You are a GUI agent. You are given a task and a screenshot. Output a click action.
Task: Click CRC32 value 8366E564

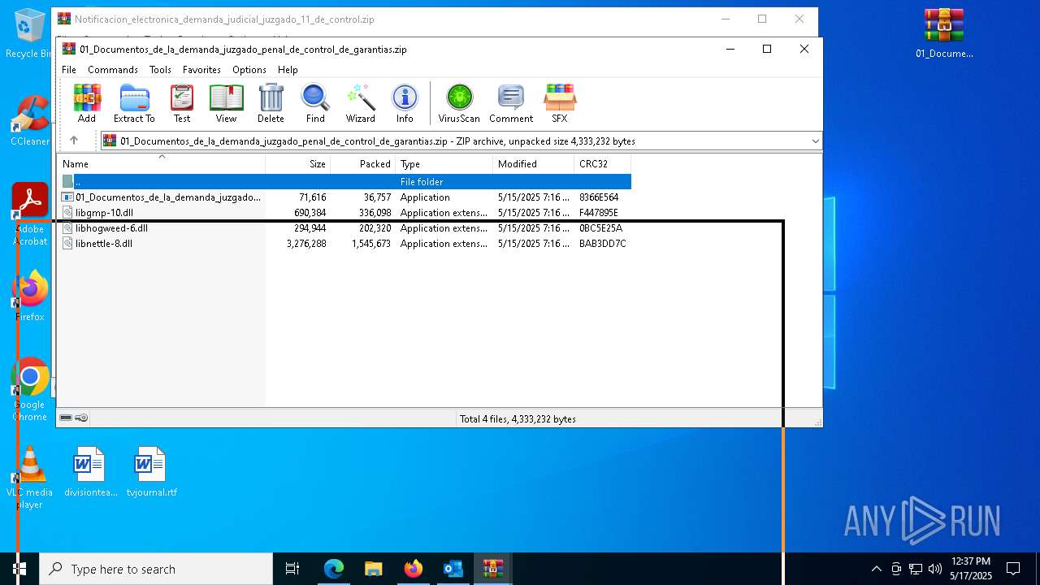click(x=599, y=197)
